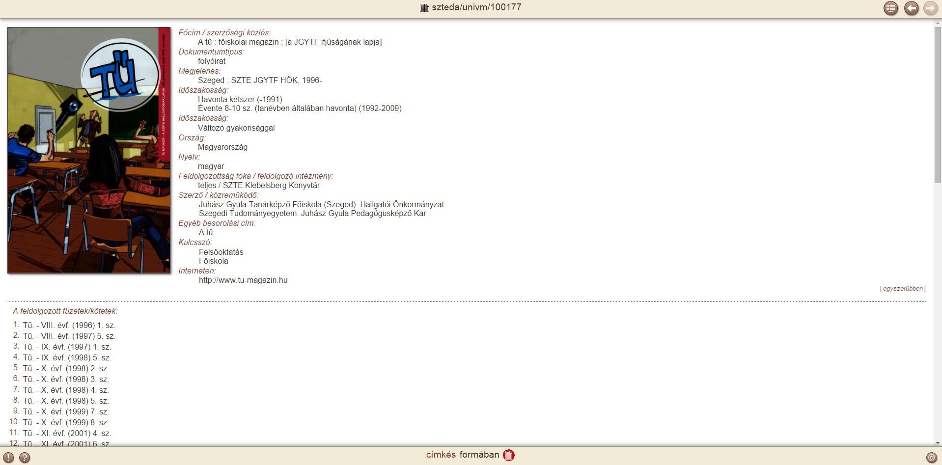This screenshot has height=465, width=942.
Task: Click the record icon next to szteda/univm/100177
Action: coord(424,7)
